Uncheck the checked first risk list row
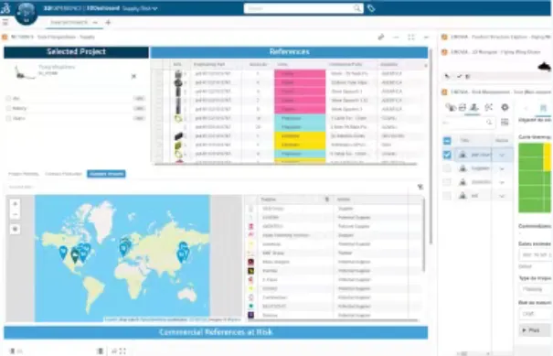 click(x=447, y=155)
